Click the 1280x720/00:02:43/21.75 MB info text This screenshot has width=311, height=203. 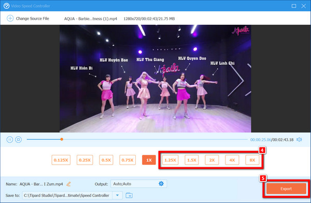coord(149,19)
